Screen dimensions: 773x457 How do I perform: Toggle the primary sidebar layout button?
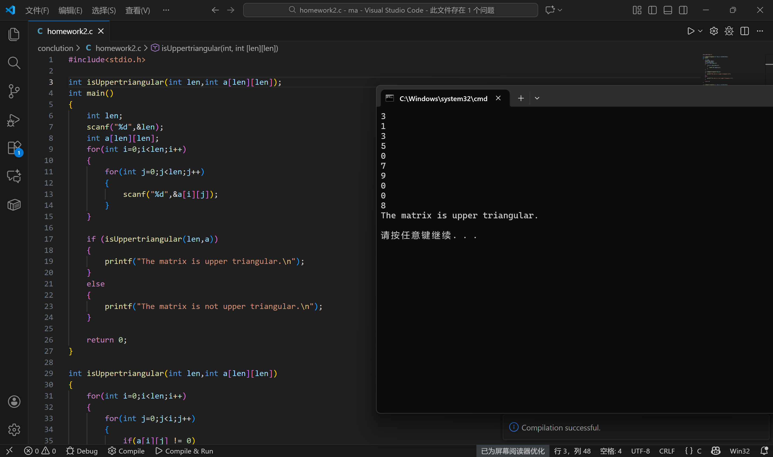652,10
